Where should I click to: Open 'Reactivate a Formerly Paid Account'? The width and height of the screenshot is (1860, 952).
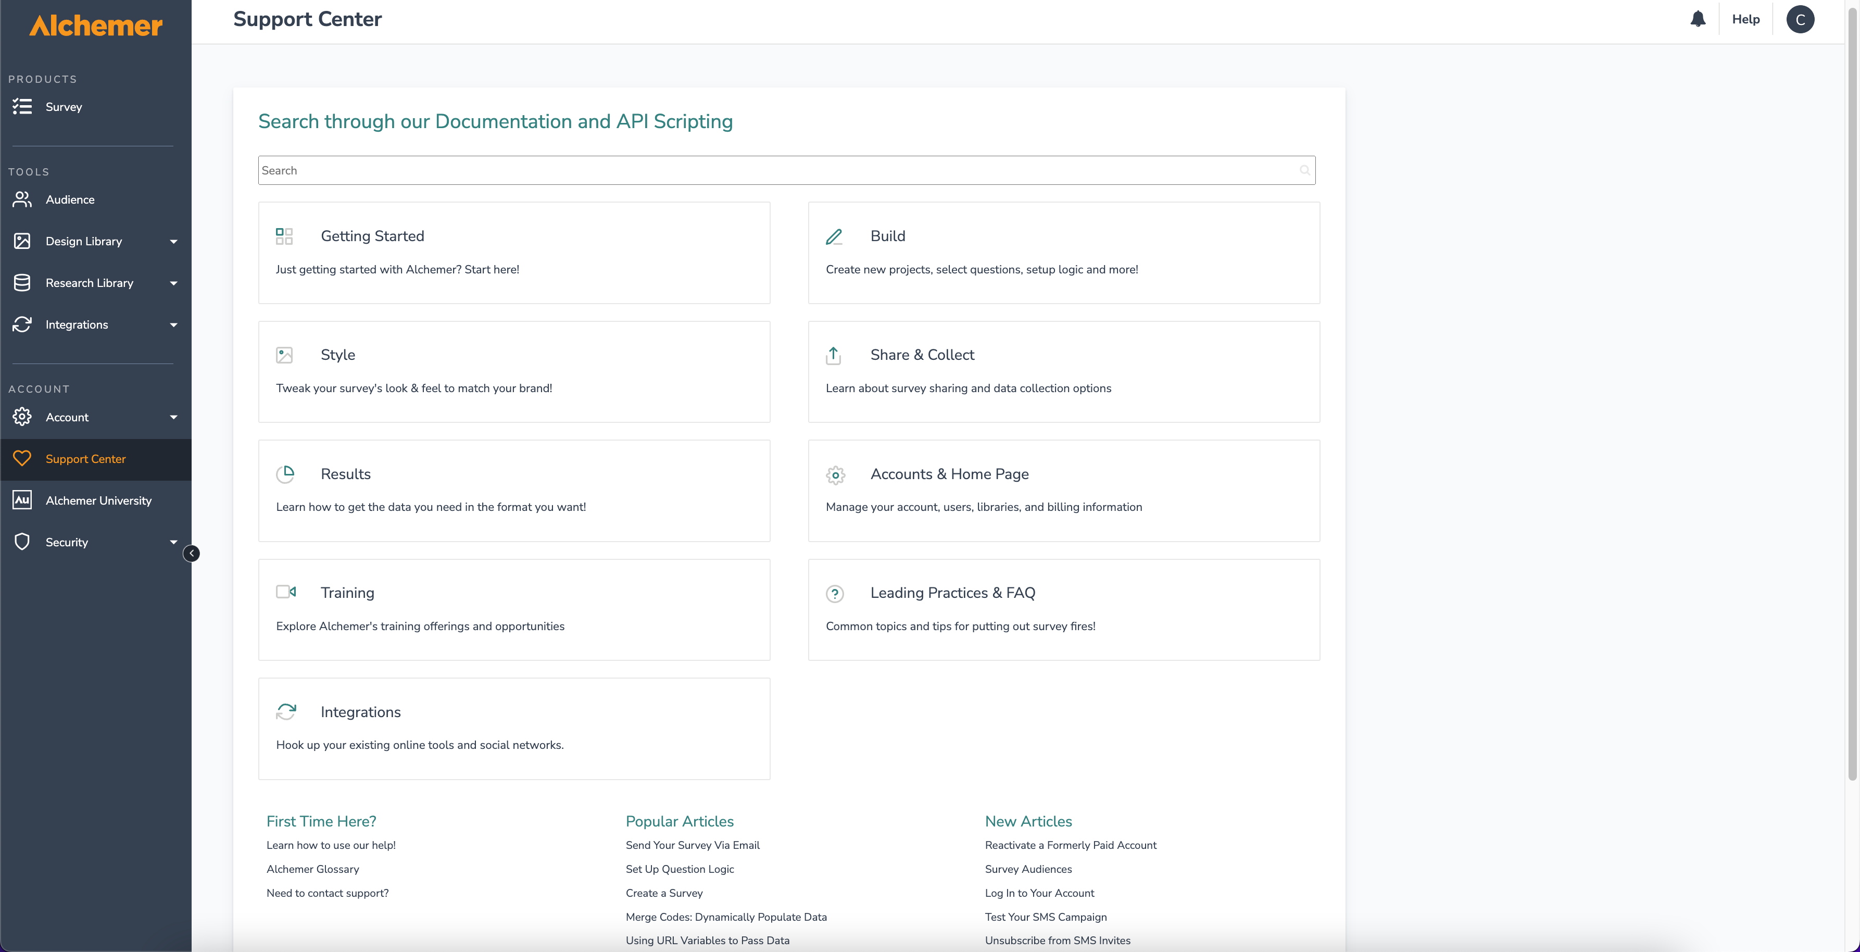(x=1070, y=845)
